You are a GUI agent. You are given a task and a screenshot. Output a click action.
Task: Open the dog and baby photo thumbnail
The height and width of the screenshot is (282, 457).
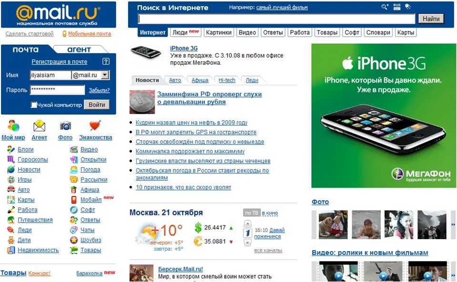pyautogui.click(x=333, y=225)
